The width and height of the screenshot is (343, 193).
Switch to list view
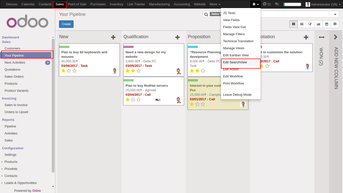click(302, 24)
